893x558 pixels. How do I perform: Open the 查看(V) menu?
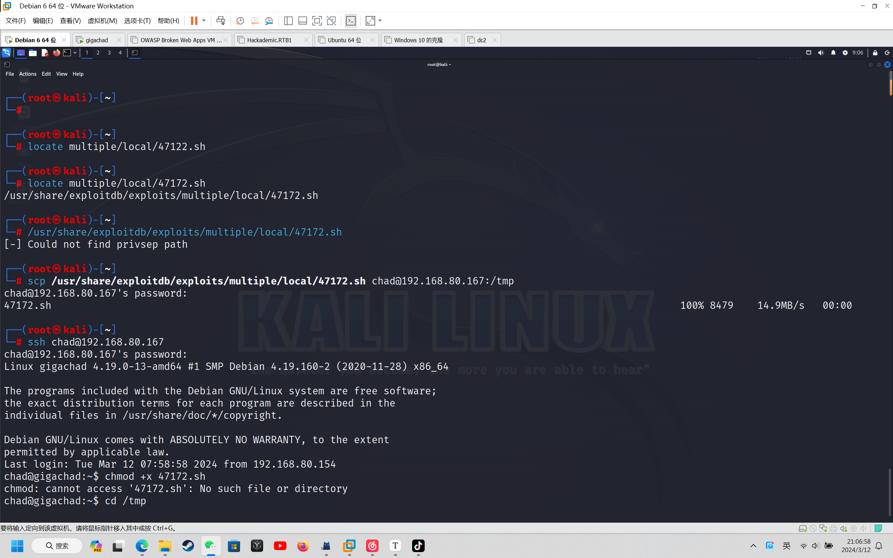(70, 21)
